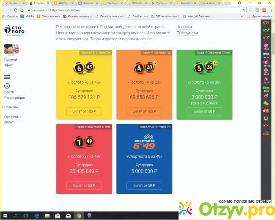
Task: Click the user profile icon above Войти
Action: point(7,86)
